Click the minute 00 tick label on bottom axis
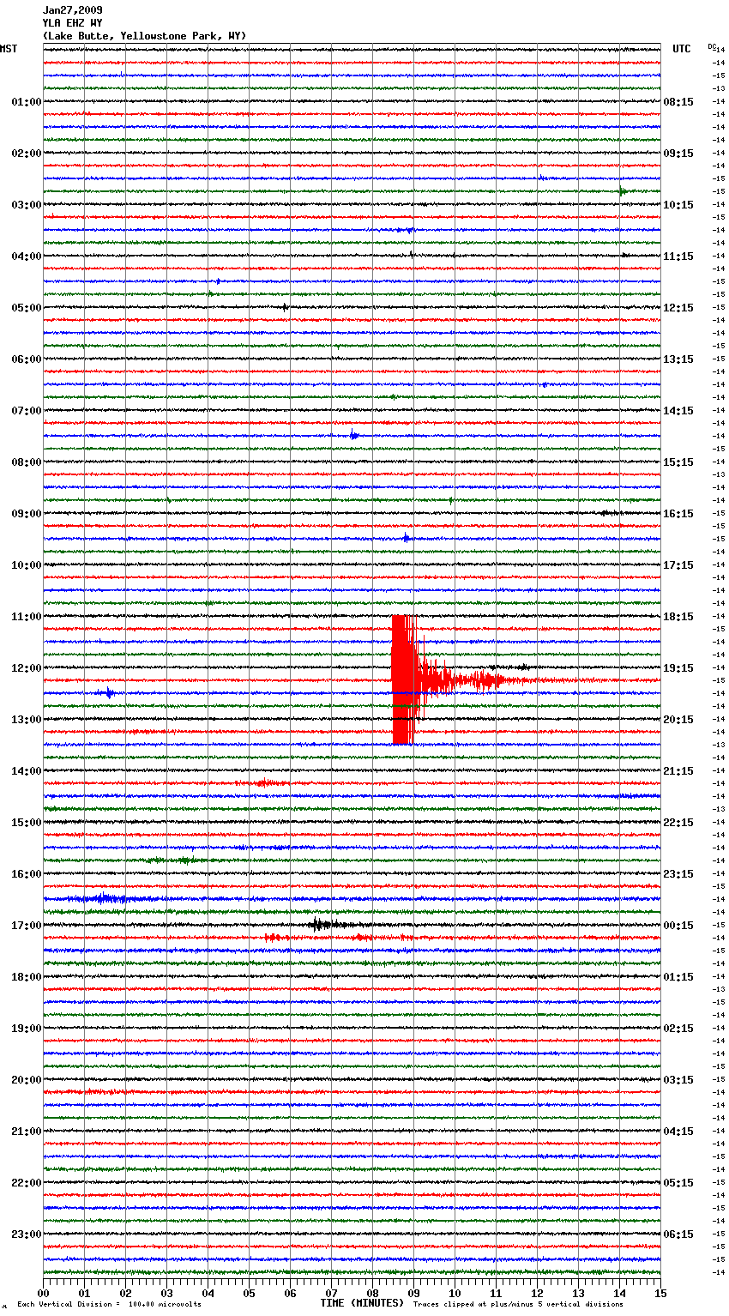Image resolution: width=729 pixels, height=1316 pixels. click(x=43, y=1293)
